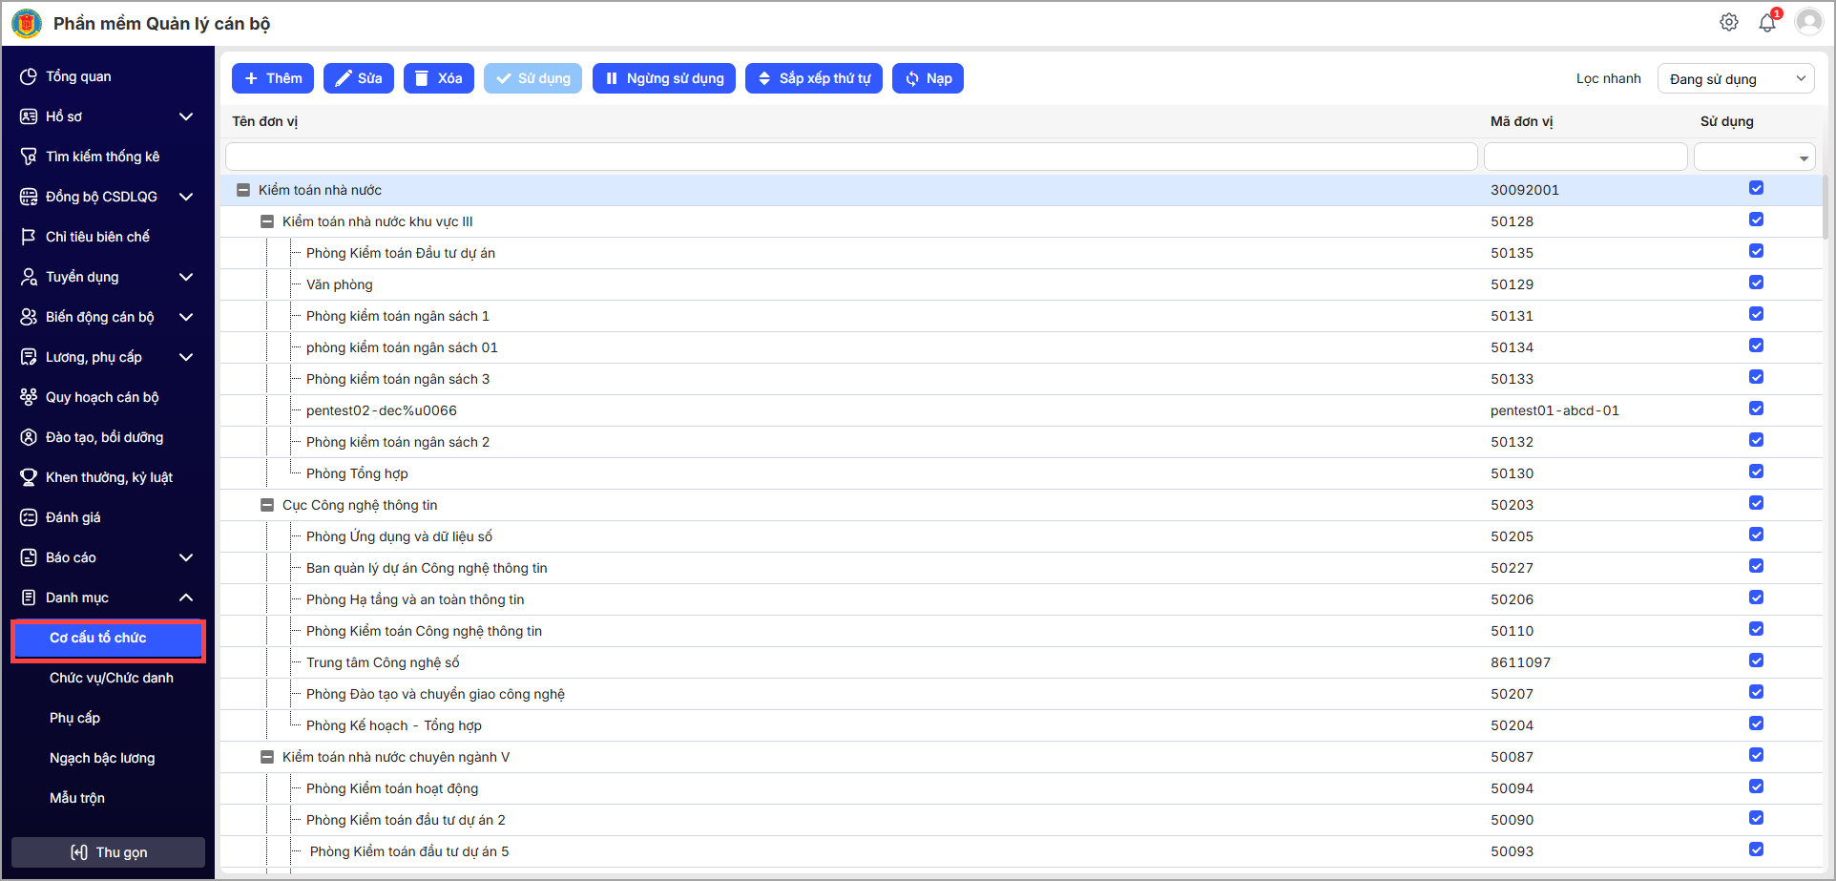Viewport: 1836px width, 881px height.
Task: Click the Ngừng sử dụng button
Action: [x=664, y=78]
